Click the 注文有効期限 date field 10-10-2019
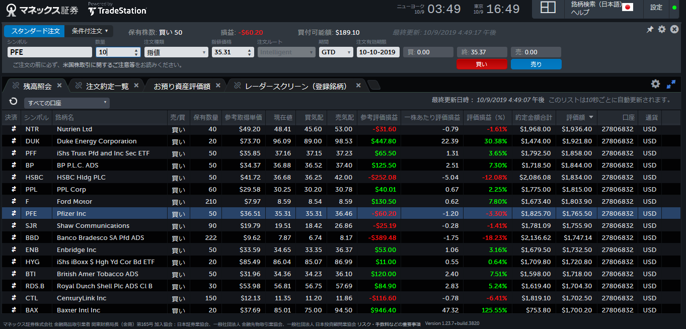The image size is (686, 329). pos(378,52)
